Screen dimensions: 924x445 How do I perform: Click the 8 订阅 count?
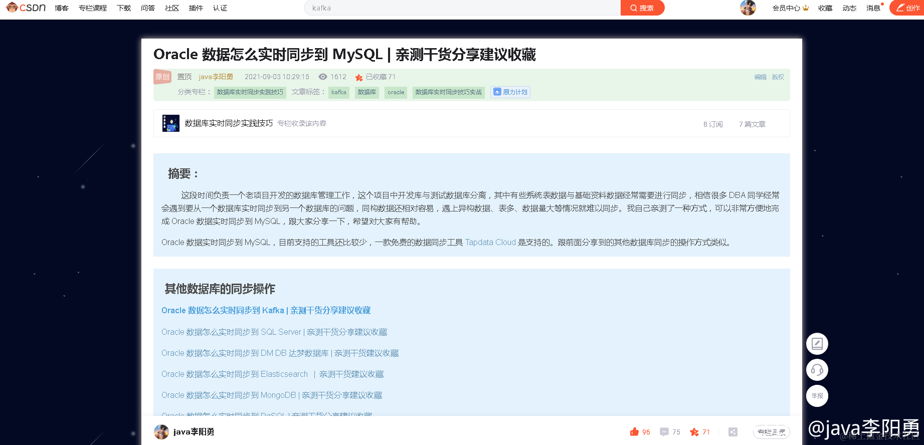click(713, 124)
